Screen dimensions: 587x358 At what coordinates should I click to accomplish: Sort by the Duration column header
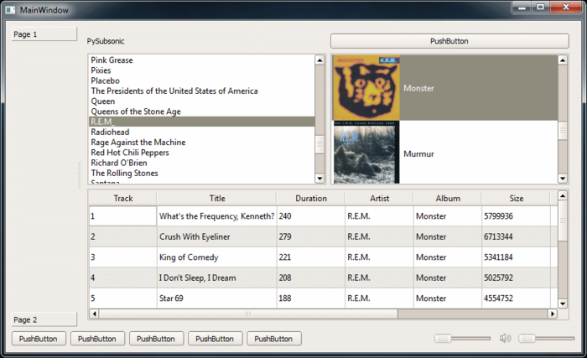point(311,198)
